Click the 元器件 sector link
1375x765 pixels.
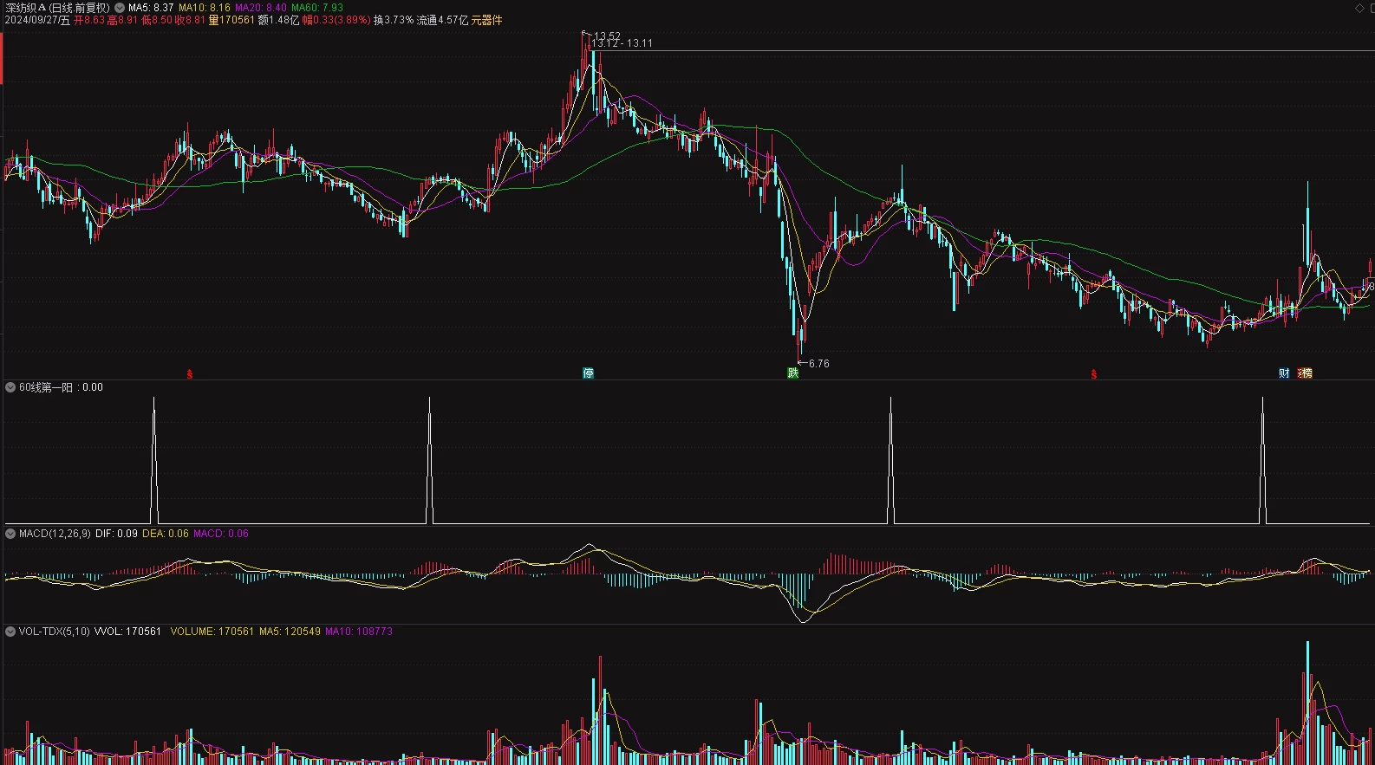pos(486,20)
